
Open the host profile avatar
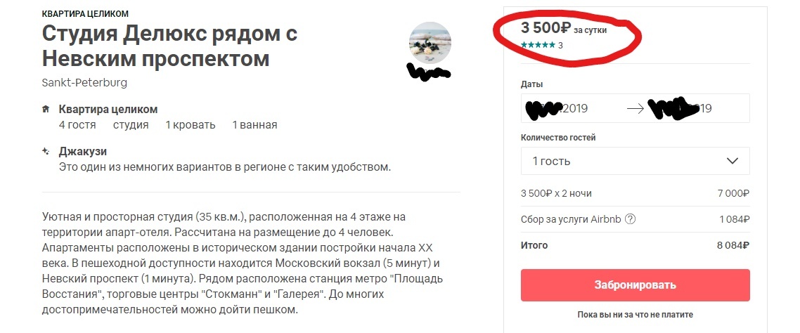point(430,42)
